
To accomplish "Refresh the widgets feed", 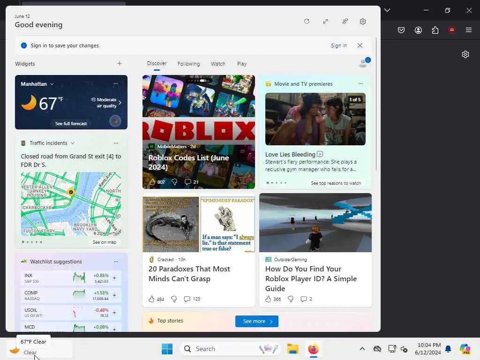I will [307, 22].
